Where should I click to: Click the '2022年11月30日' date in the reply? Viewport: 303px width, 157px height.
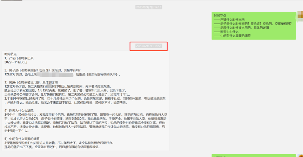coord(16,62)
